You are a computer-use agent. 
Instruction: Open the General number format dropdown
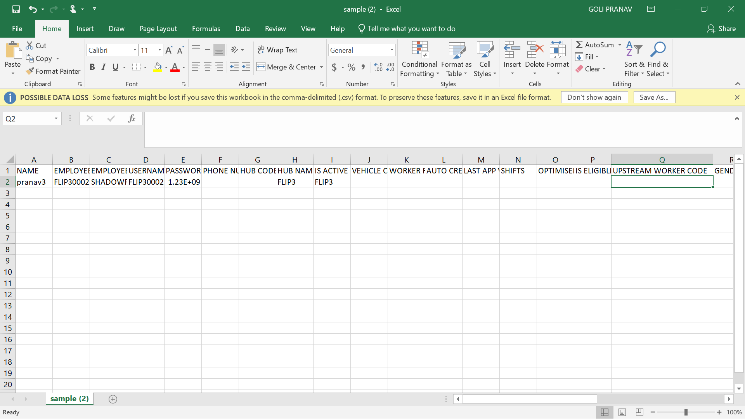[392, 50]
